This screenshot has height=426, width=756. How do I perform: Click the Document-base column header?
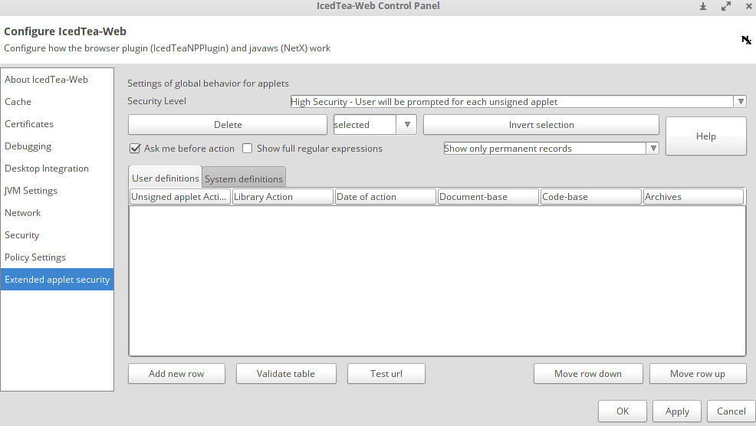point(488,197)
